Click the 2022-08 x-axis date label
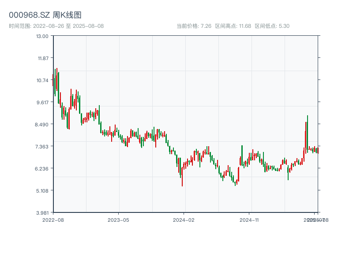Viewport: 353px width, 265px height. [x=53, y=220]
